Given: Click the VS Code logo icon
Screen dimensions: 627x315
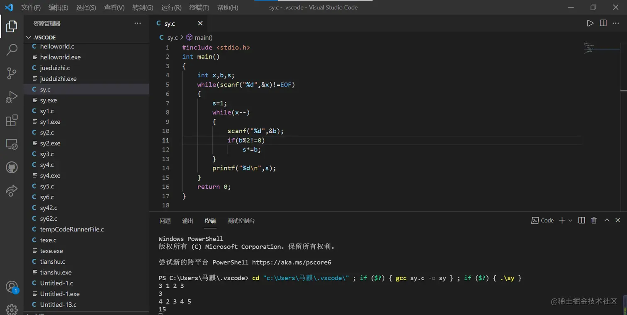Looking at the screenshot, I should [9, 7].
